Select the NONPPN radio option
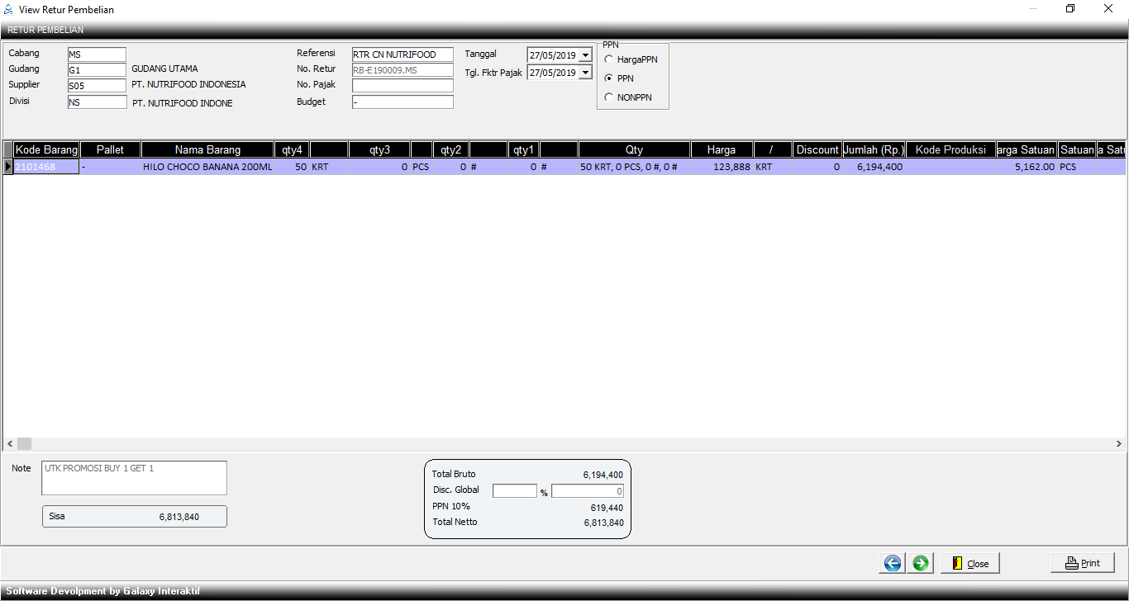1129x601 pixels. pos(609,97)
